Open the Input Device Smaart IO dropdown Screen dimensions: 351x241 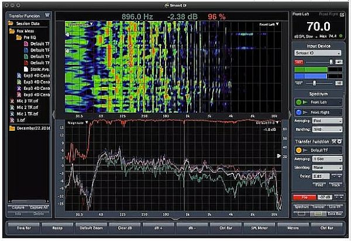(x=318, y=53)
